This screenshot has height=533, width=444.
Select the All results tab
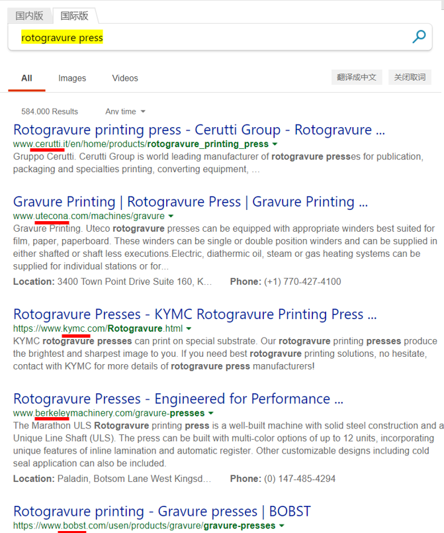(26, 78)
